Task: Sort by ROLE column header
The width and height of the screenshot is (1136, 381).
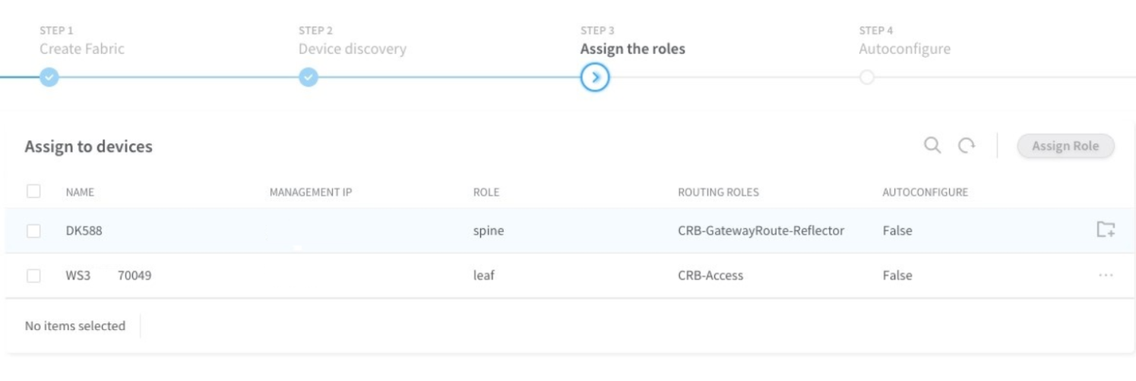Action: point(486,192)
